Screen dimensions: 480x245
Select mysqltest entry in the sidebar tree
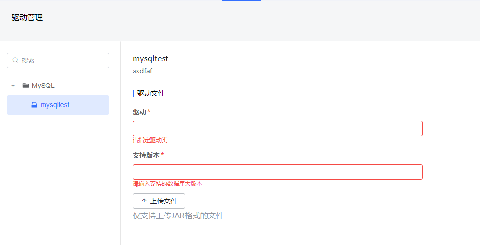(58, 105)
